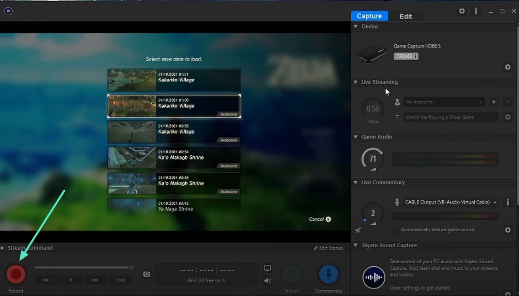Start streaming with the Stream button
The image size is (519, 296).
292,274
